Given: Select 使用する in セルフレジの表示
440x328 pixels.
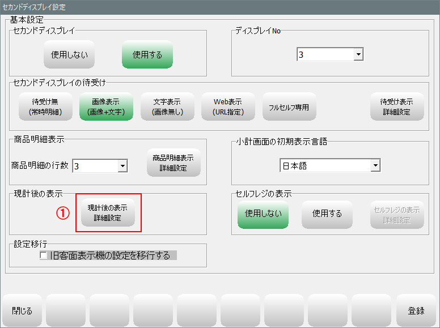Looking at the screenshot, I should 327,214.
